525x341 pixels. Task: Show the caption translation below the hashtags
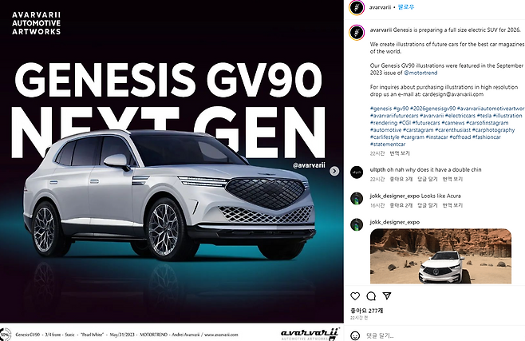400,153
